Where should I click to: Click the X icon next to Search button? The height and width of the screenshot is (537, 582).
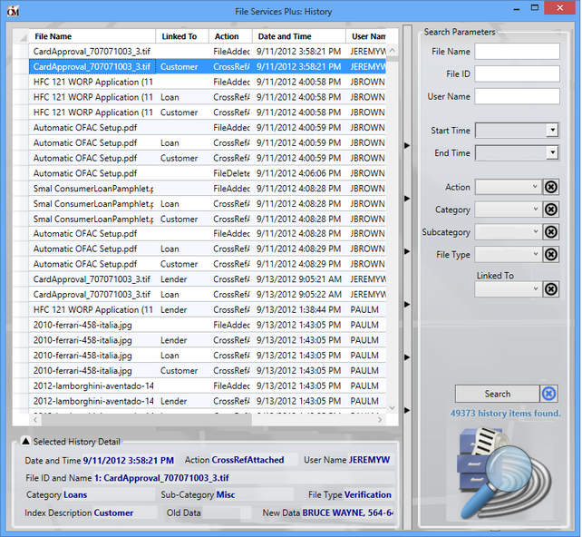tap(548, 394)
